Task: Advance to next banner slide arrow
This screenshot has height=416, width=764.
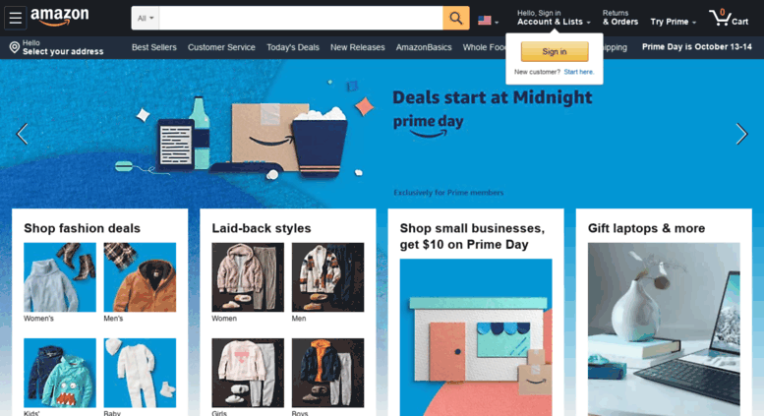Action: click(x=741, y=134)
